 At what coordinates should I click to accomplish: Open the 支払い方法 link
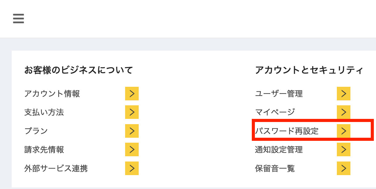44,112
